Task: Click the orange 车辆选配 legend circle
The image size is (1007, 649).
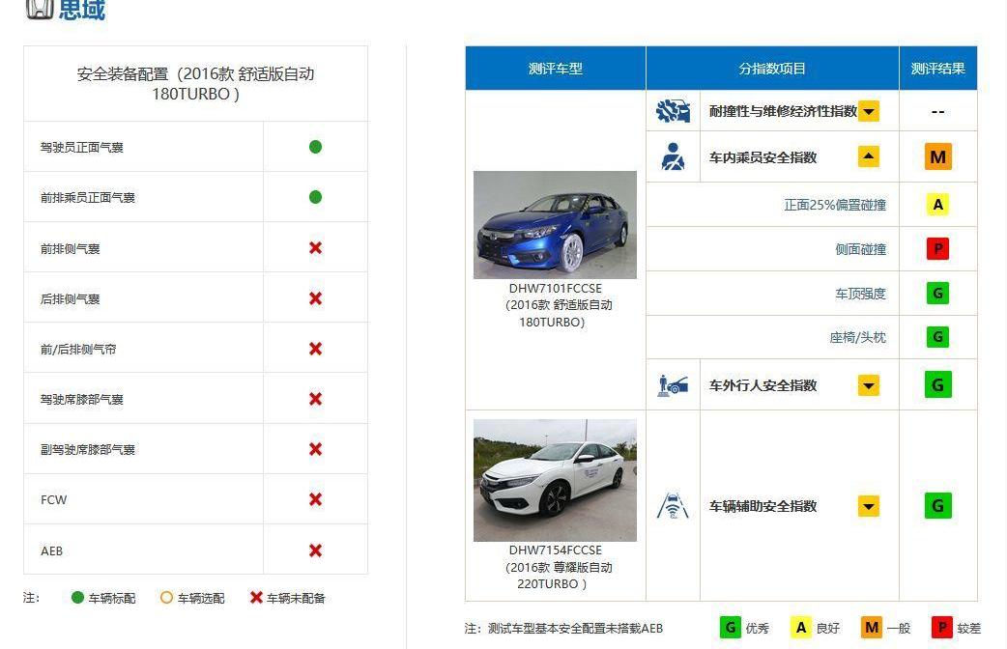Action: coord(166,598)
